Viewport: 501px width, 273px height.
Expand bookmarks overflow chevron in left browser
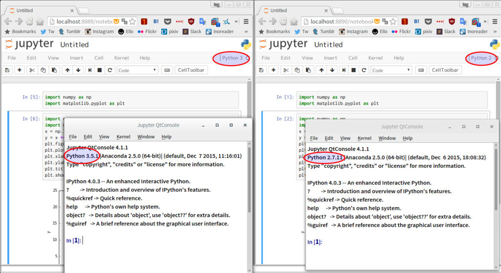pos(246,32)
